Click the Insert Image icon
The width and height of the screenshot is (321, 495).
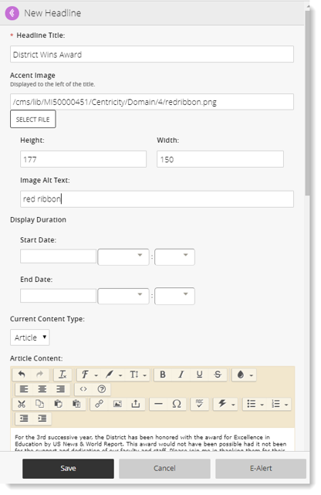pyautogui.click(x=117, y=404)
